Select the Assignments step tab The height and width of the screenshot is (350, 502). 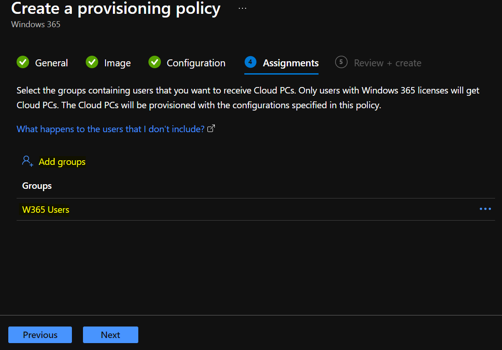281,63
